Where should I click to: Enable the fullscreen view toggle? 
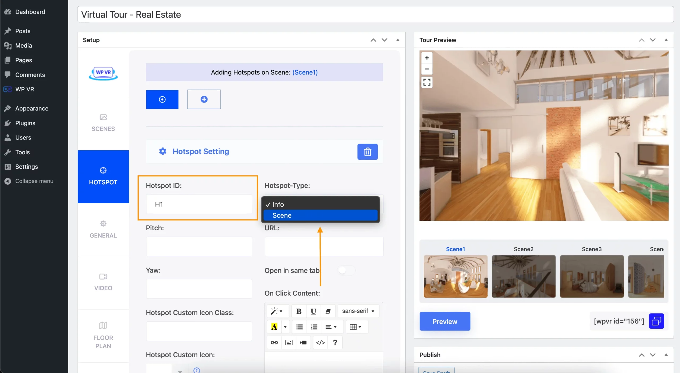click(x=426, y=82)
